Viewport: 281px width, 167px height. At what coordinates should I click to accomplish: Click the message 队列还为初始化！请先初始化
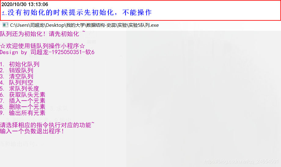click(42, 34)
